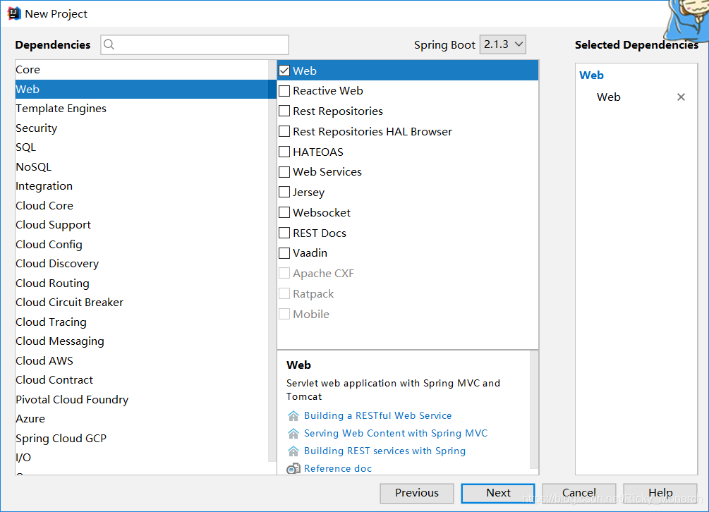Tick the REST Docs checkbox
The image size is (709, 512).
(x=284, y=233)
